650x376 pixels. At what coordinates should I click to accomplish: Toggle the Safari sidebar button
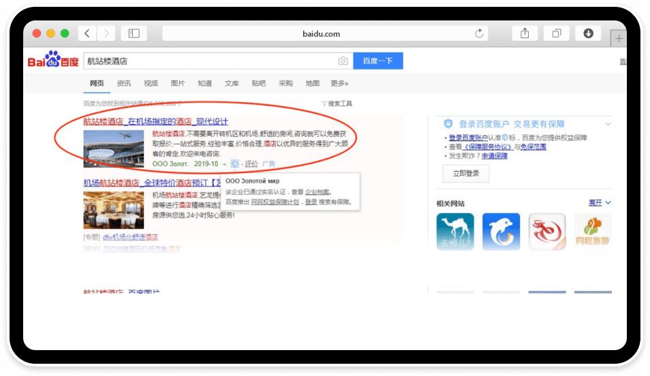[134, 33]
